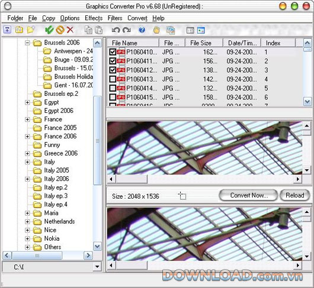Click the go-up folder toolbar icon
Viewport: 314px width, 288px height.
[8, 30]
